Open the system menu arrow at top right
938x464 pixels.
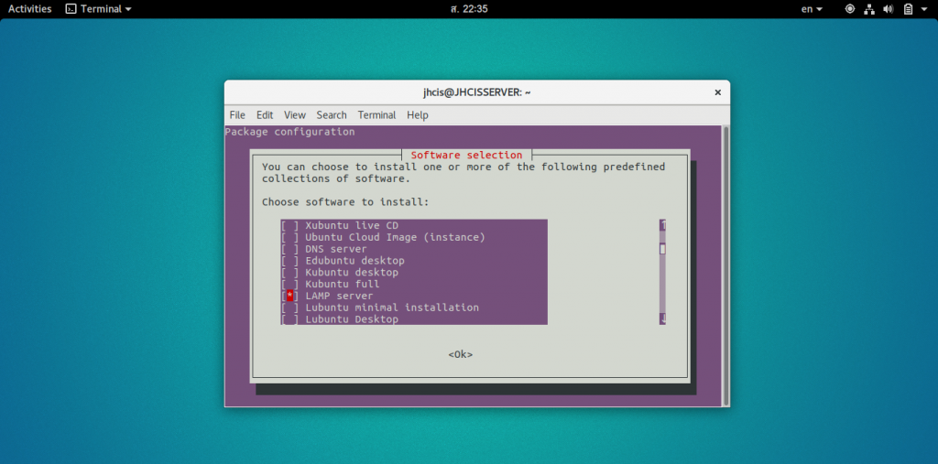click(925, 9)
